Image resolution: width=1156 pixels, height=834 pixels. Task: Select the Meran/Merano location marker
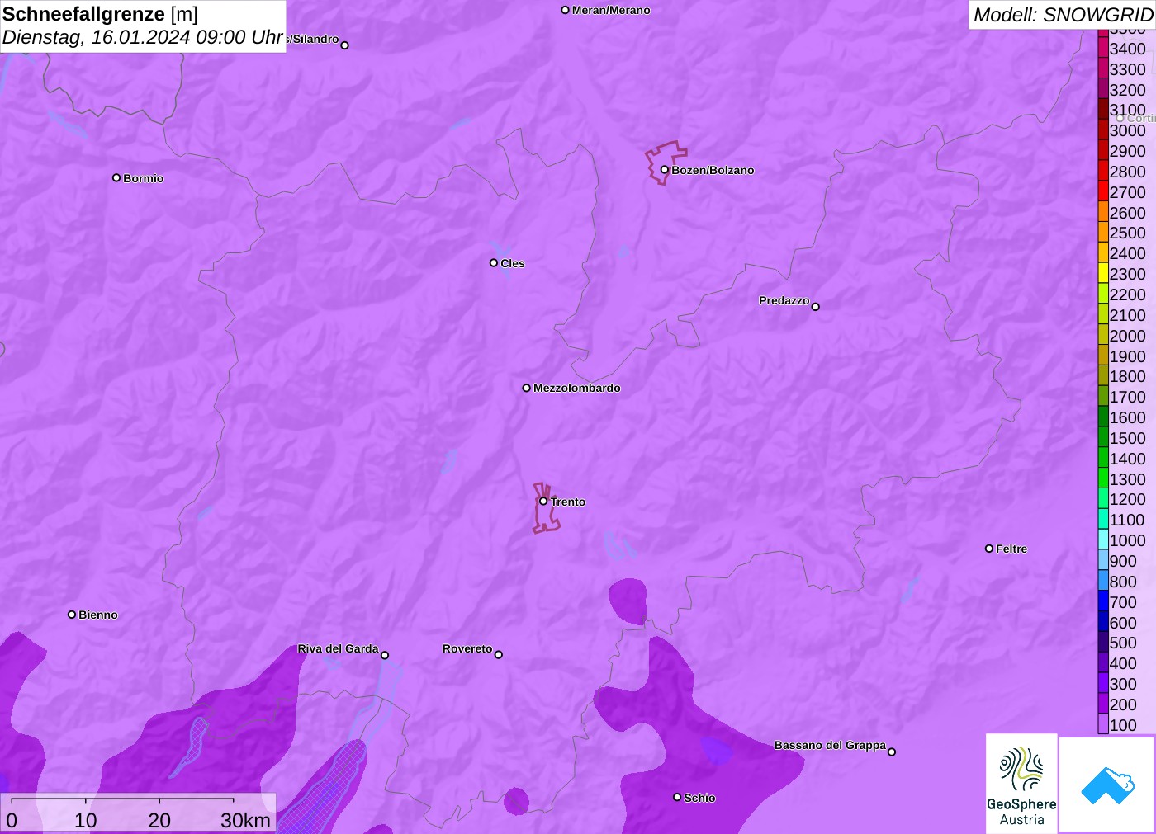tap(565, 10)
